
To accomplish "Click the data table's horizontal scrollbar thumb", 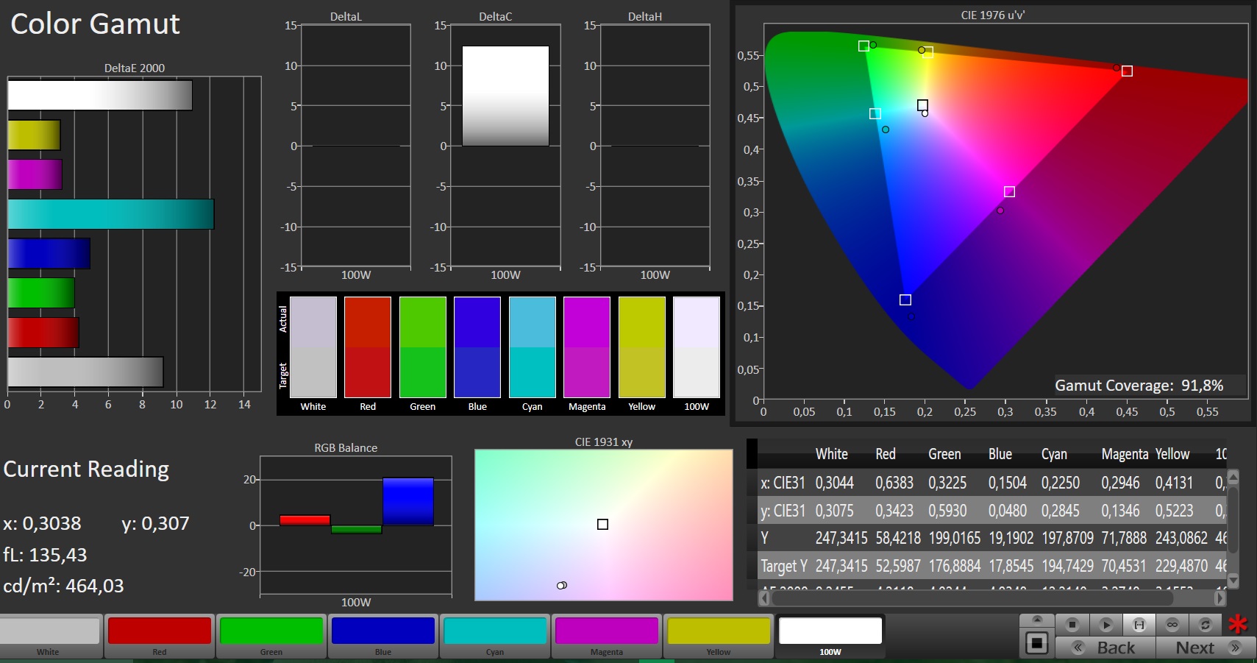I will coord(972,598).
